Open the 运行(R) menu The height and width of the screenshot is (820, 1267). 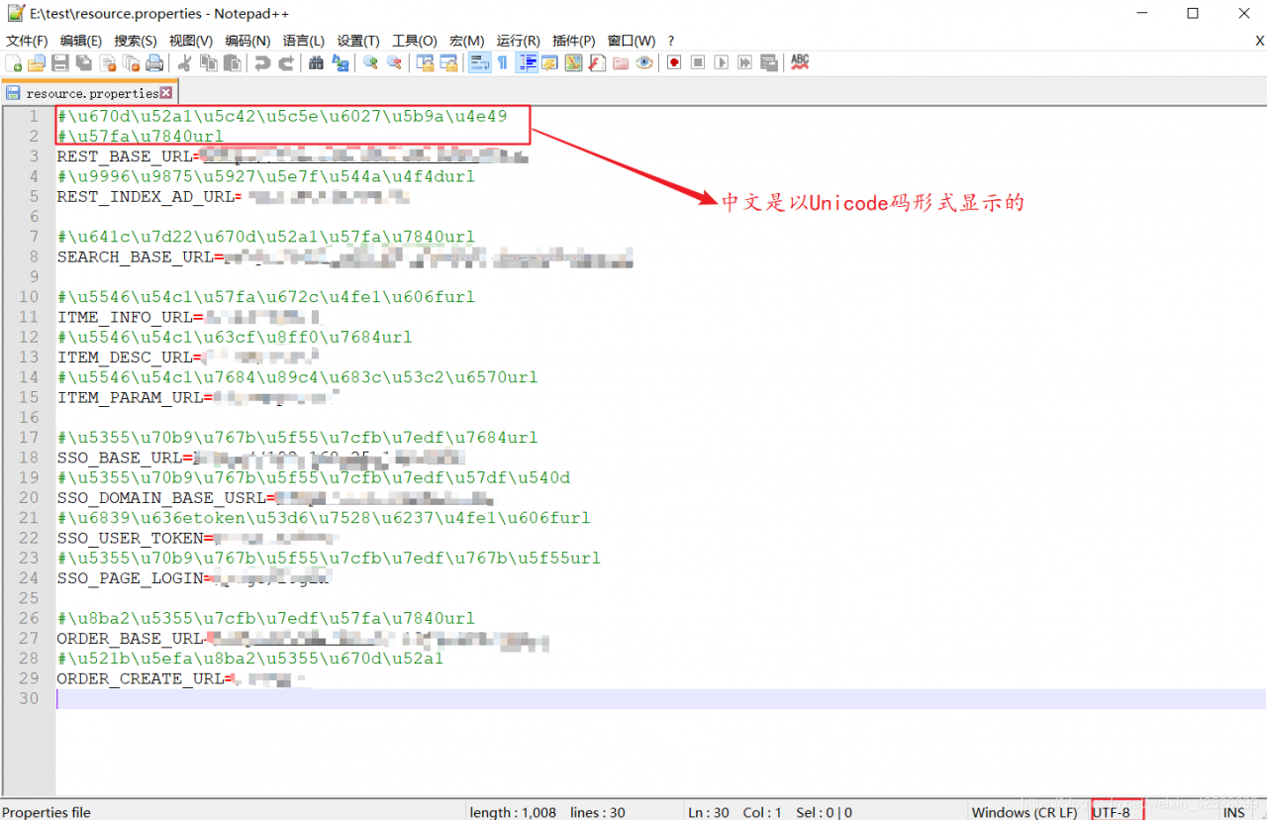(519, 41)
